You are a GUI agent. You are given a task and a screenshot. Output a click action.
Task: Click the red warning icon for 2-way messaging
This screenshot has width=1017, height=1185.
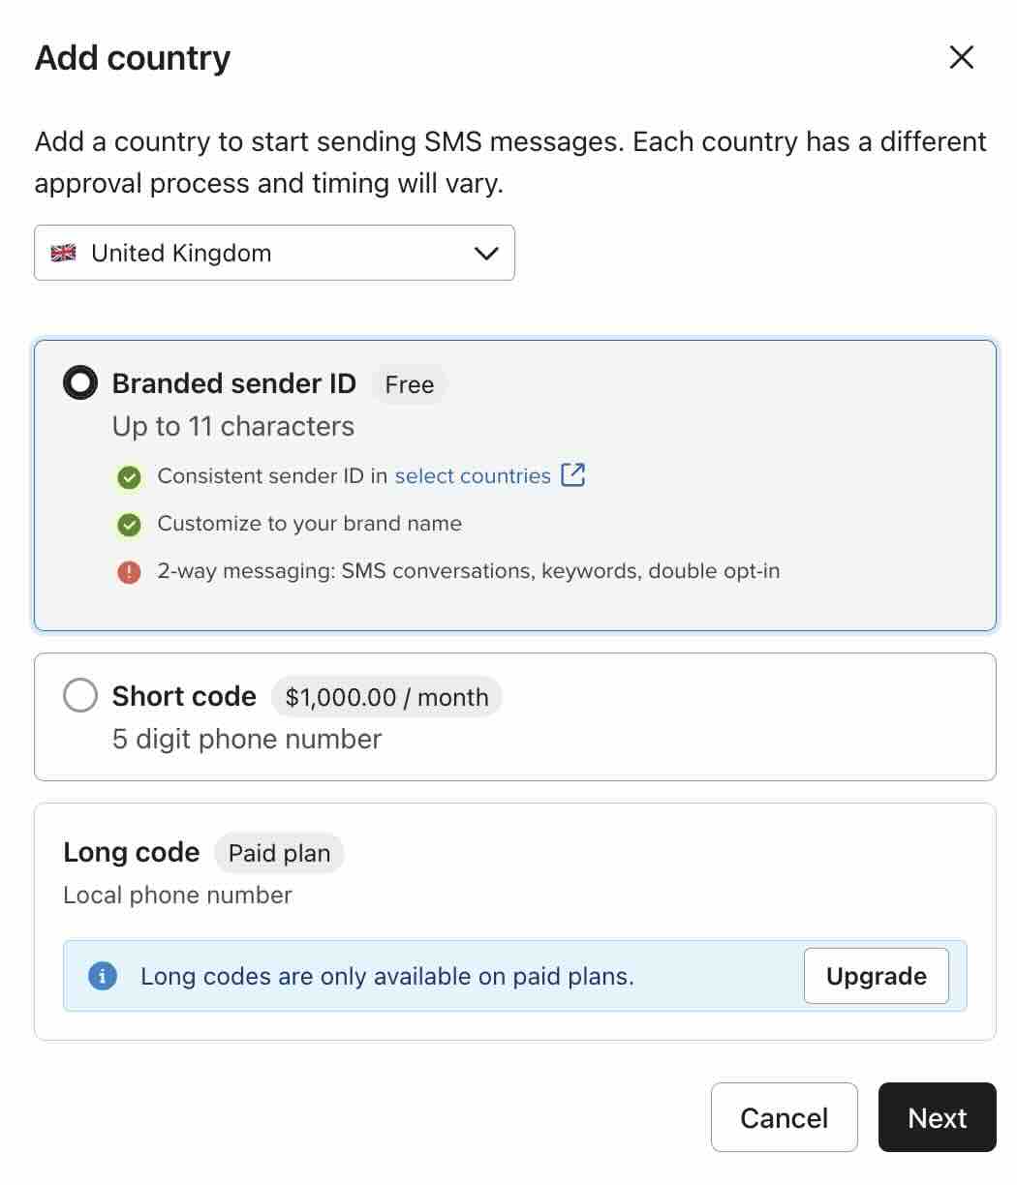click(x=129, y=572)
